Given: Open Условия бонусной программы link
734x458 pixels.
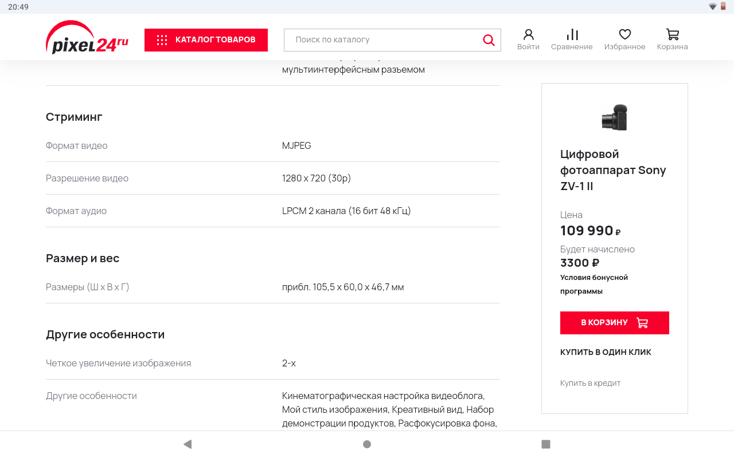Looking at the screenshot, I should pyautogui.click(x=594, y=284).
